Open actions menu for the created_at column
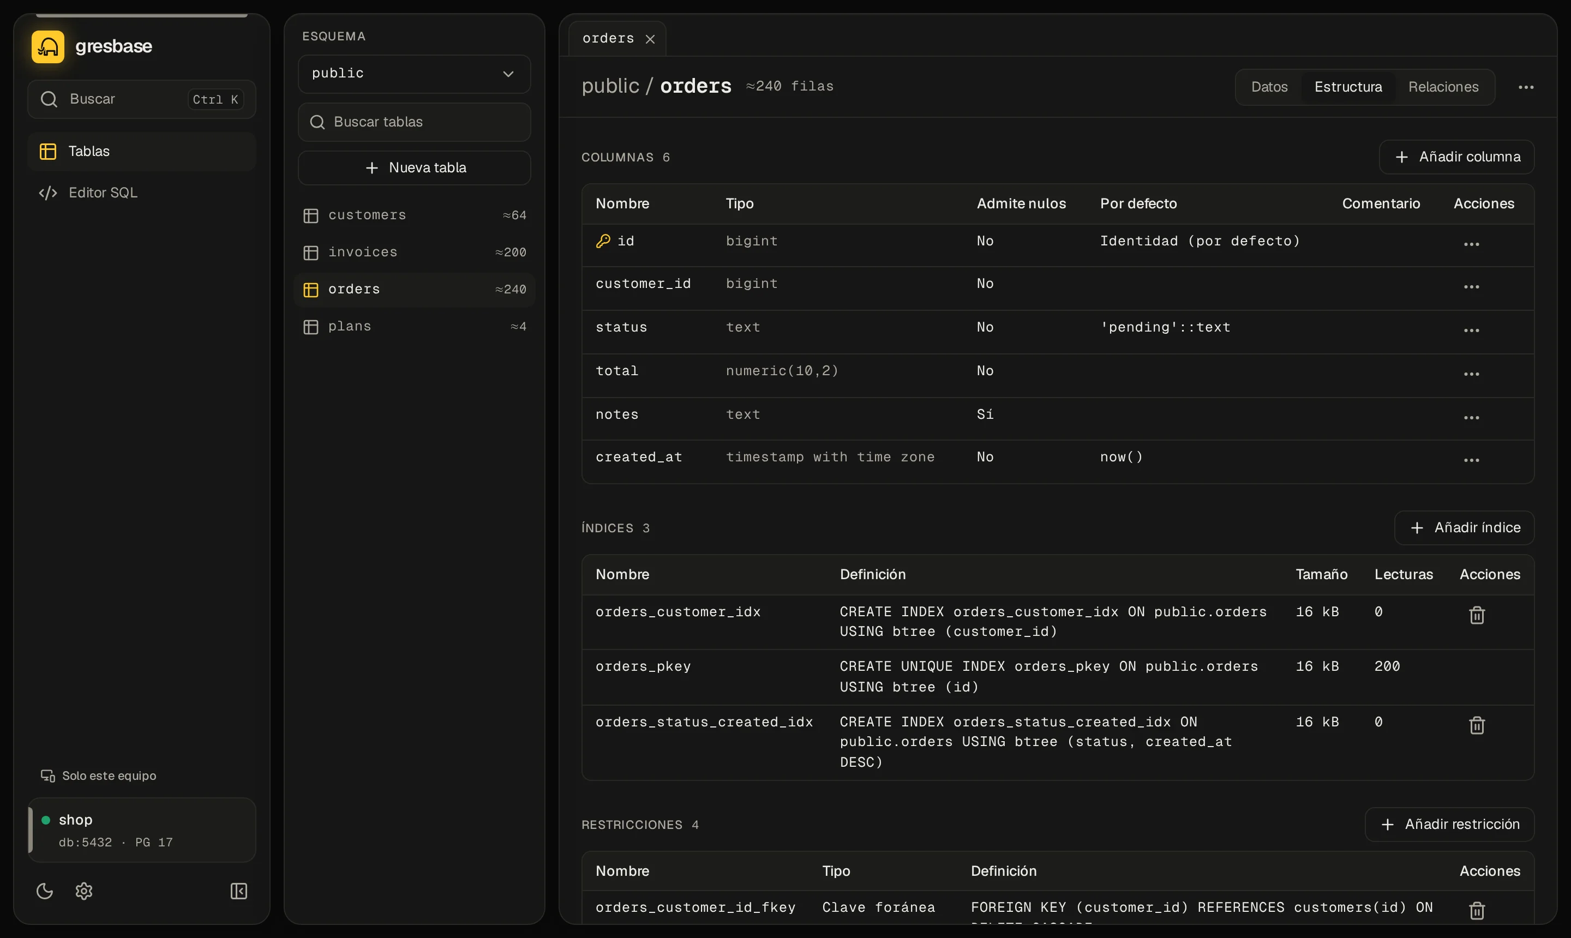 pos(1472,460)
